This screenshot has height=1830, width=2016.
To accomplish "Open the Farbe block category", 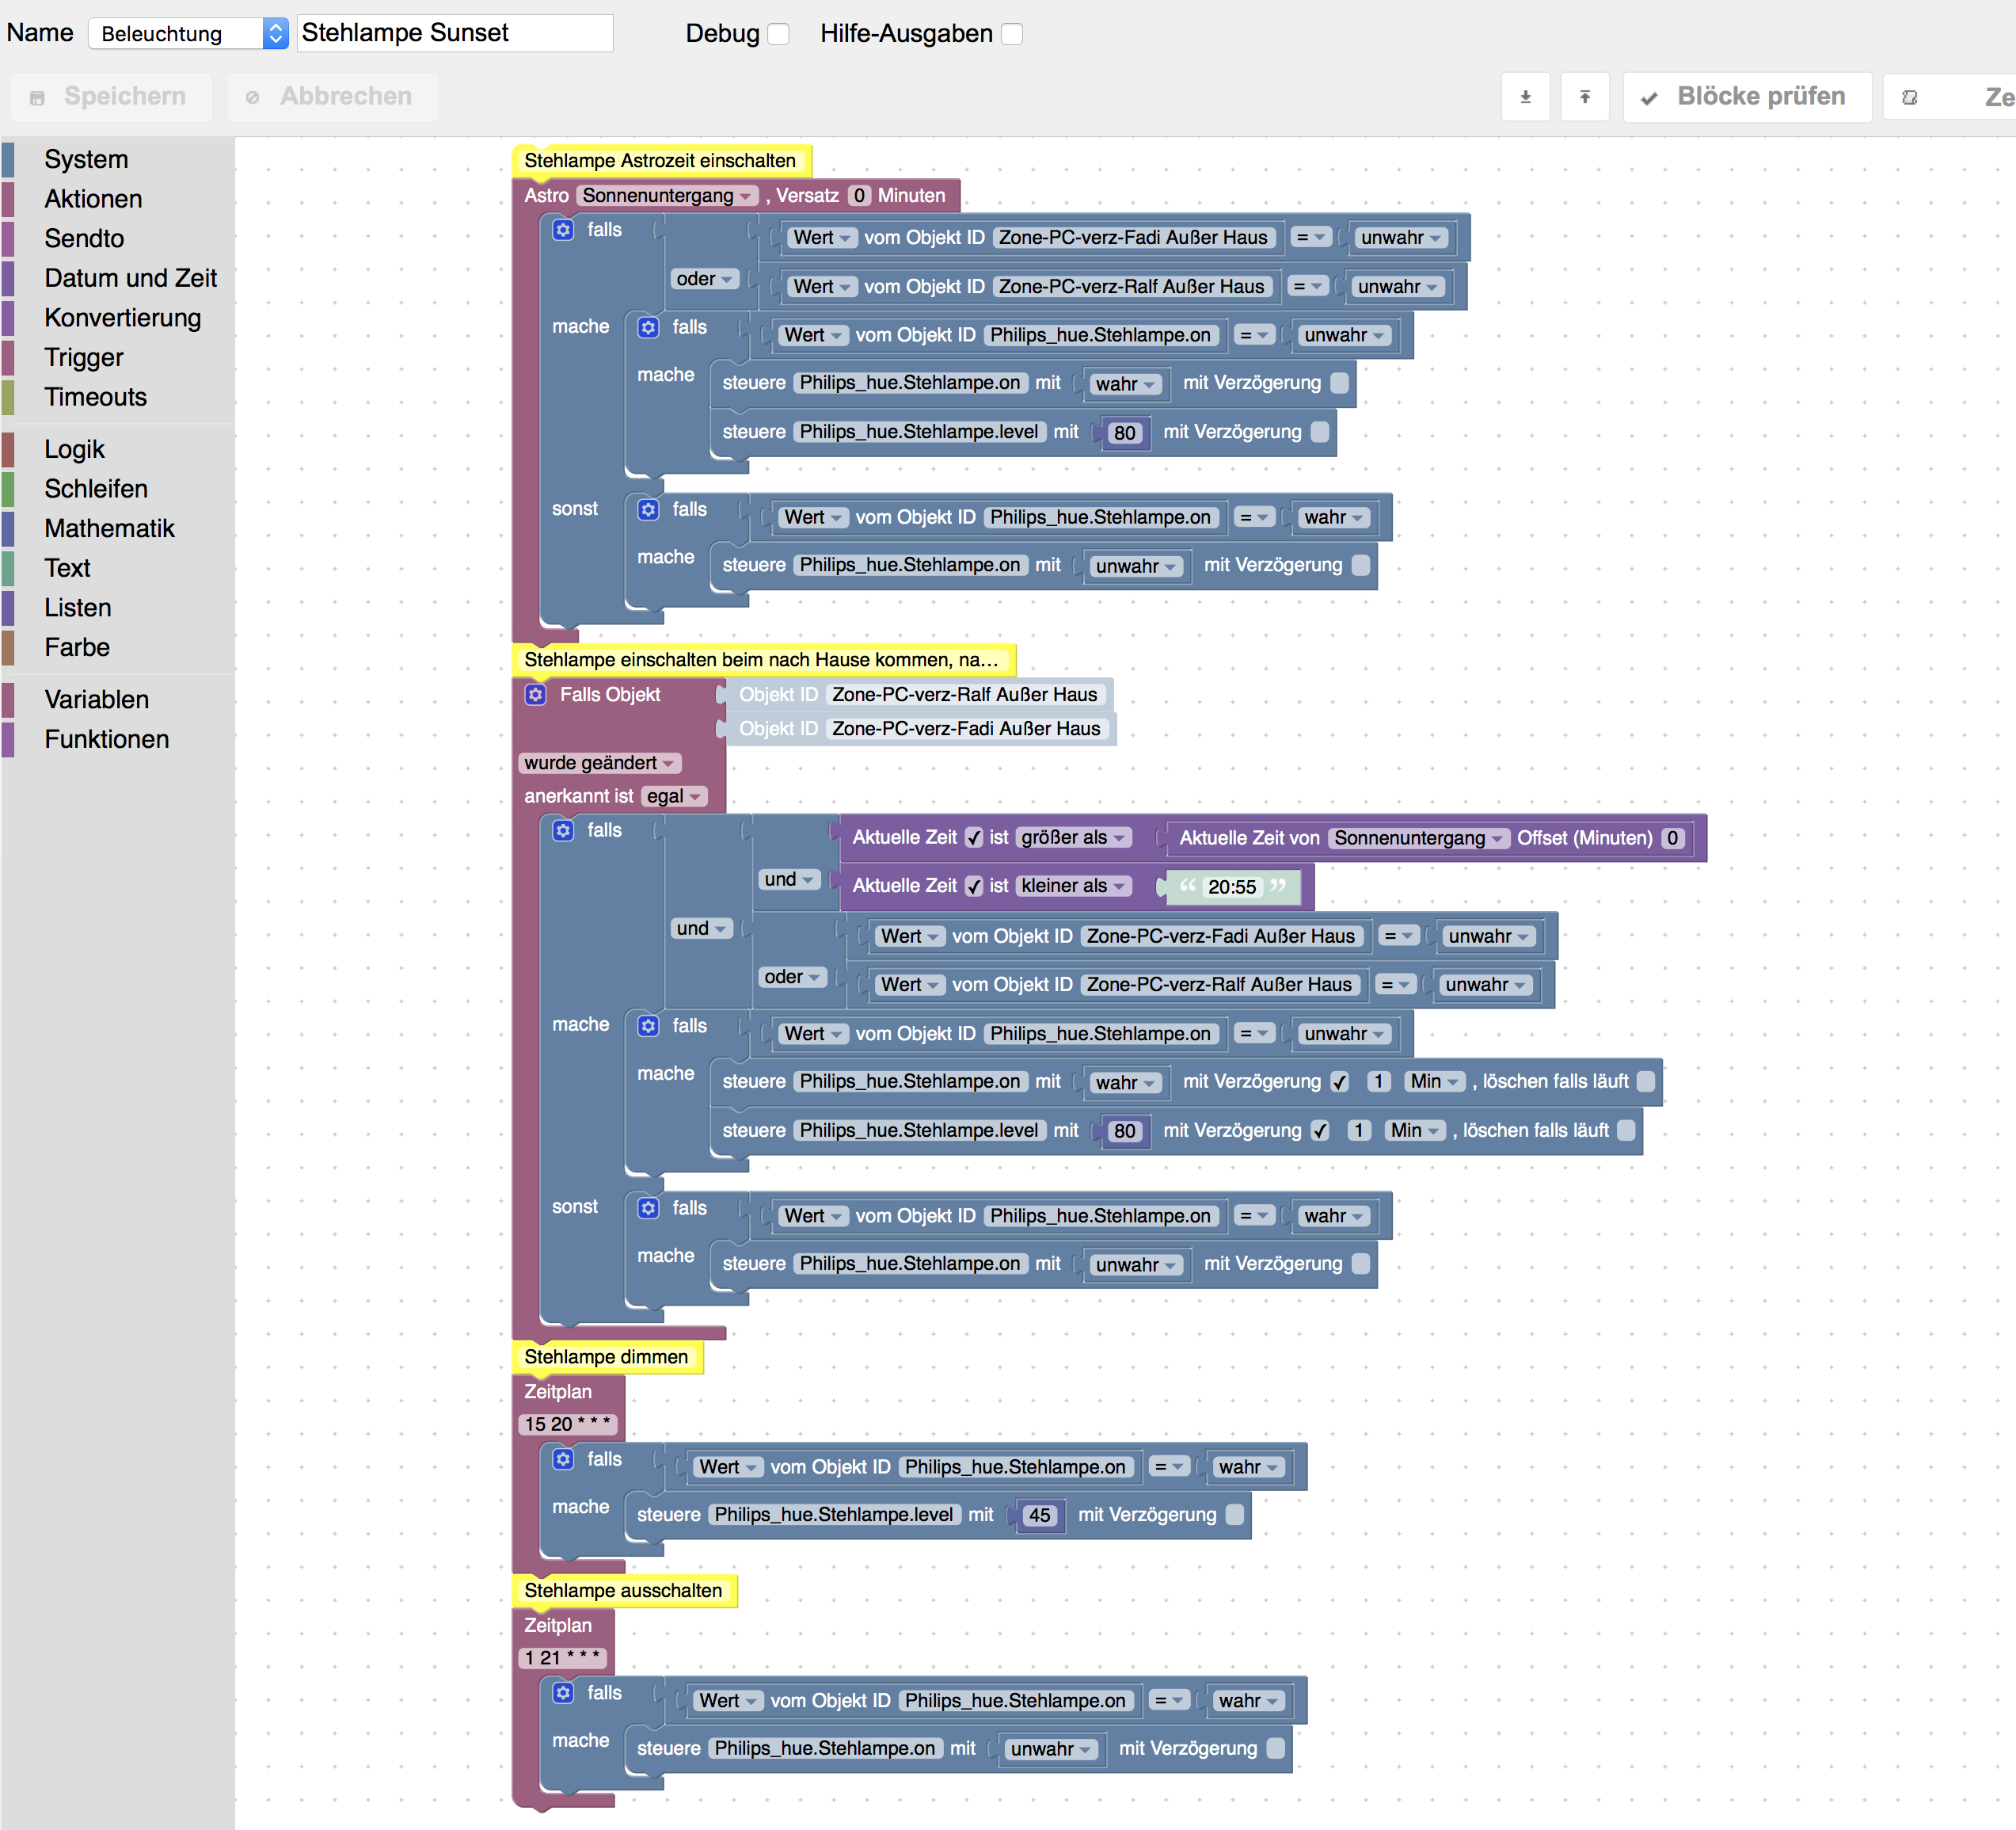I will 77,647.
